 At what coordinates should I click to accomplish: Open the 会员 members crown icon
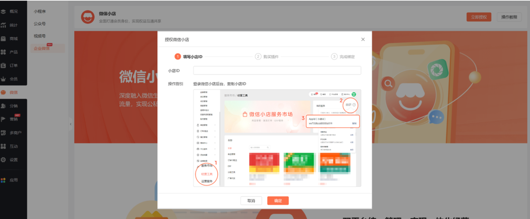pyautogui.click(x=3, y=79)
